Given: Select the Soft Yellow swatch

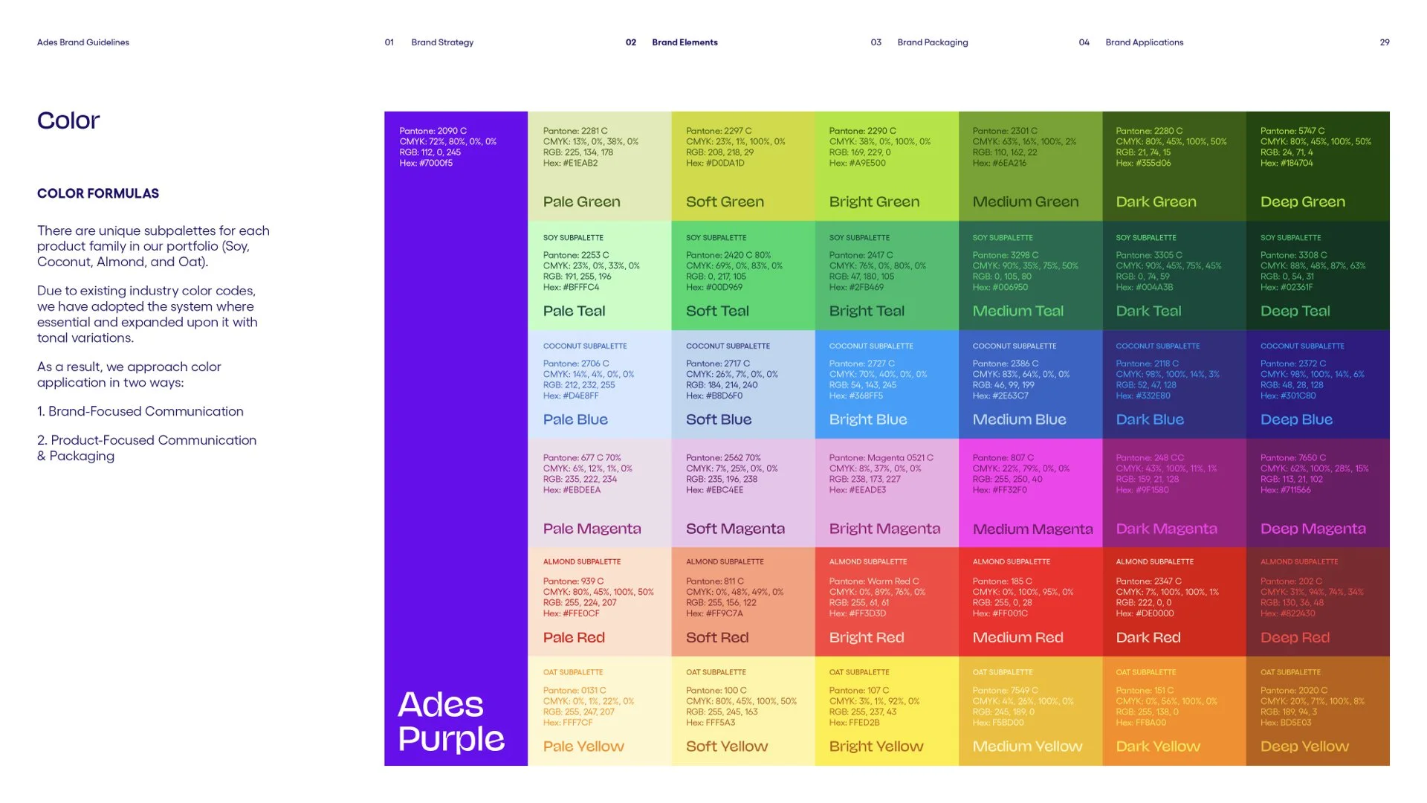Looking at the screenshot, I should tap(743, 711).
